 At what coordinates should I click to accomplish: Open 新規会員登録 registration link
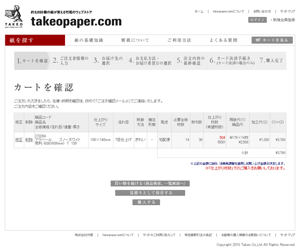coord(283,19)
